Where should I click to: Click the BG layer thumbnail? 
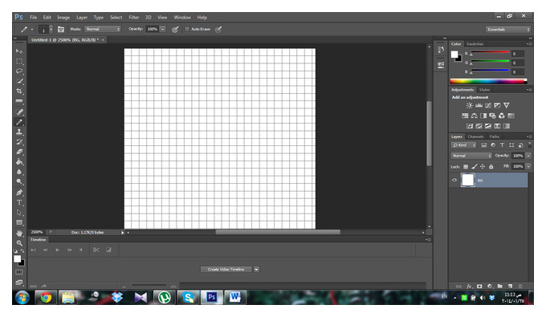[467, 181]
